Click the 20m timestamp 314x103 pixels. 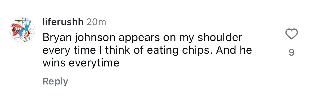96,23
